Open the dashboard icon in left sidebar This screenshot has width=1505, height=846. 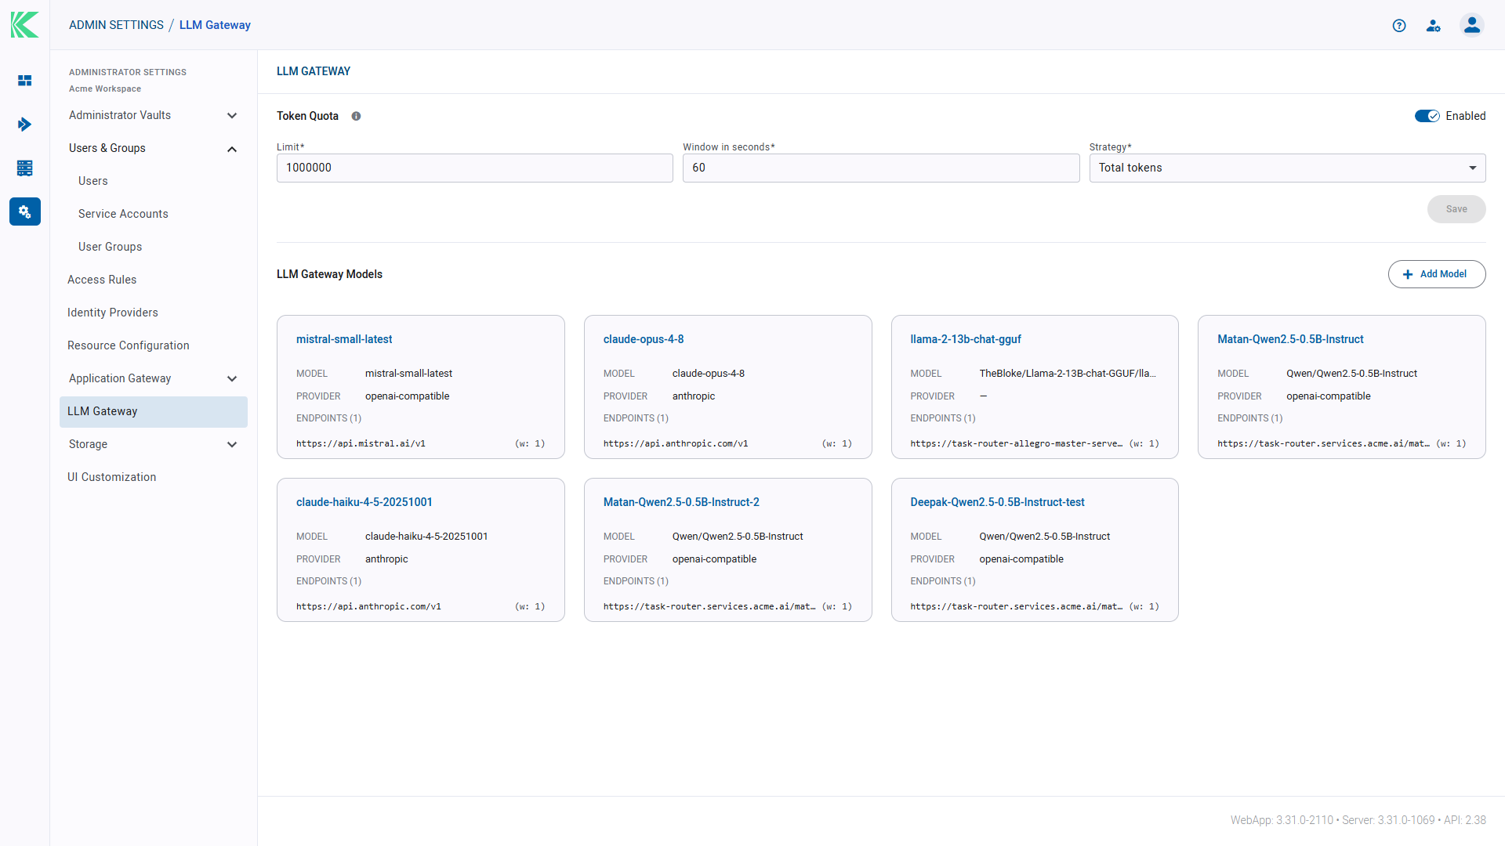point(25,81)
